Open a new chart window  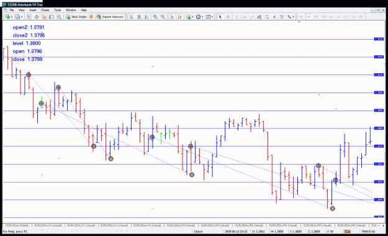point(7,17)
